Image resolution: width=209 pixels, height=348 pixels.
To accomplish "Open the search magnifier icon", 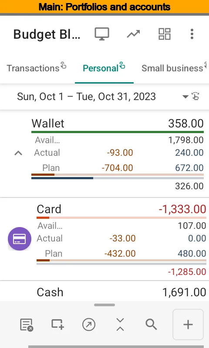I will click(151, 325).
